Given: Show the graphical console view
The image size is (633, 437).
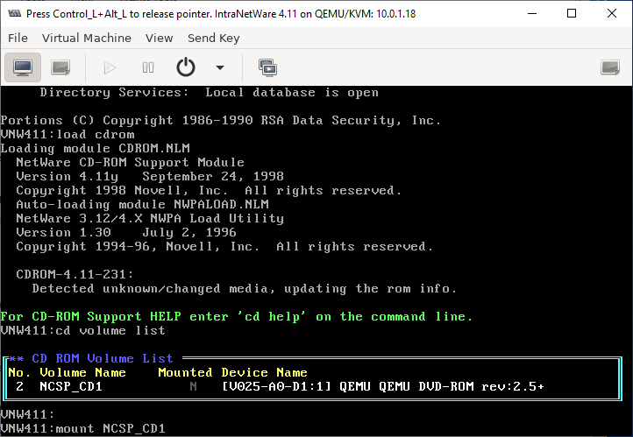Looking at the screenshot, I should tap(23, 67).
